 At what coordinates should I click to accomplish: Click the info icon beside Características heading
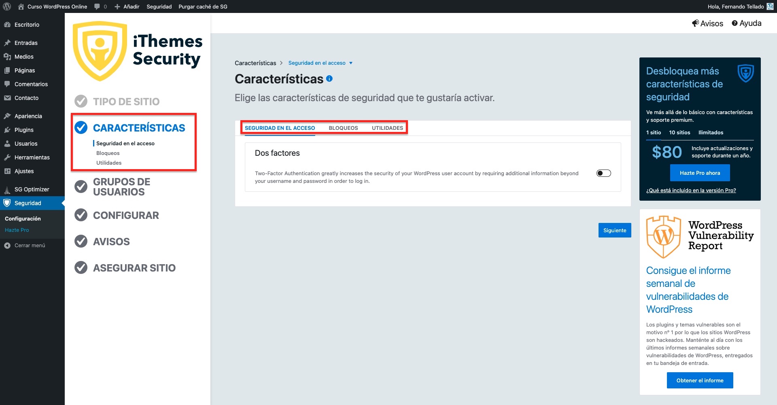pos(329,78)
